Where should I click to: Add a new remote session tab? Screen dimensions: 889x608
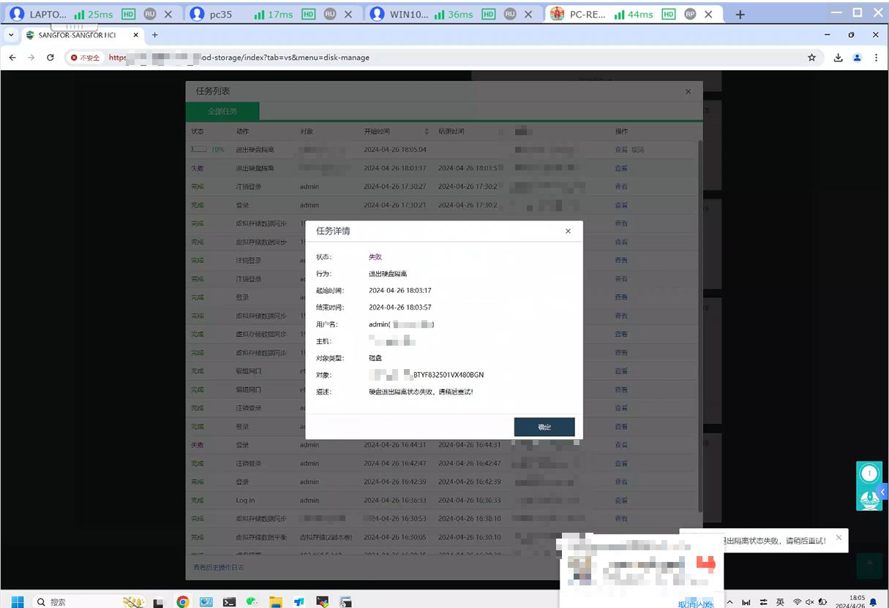(x=740, y=14)
